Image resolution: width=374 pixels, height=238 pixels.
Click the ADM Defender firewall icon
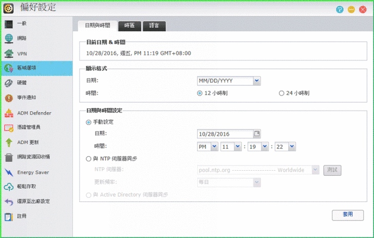point(9,113)
